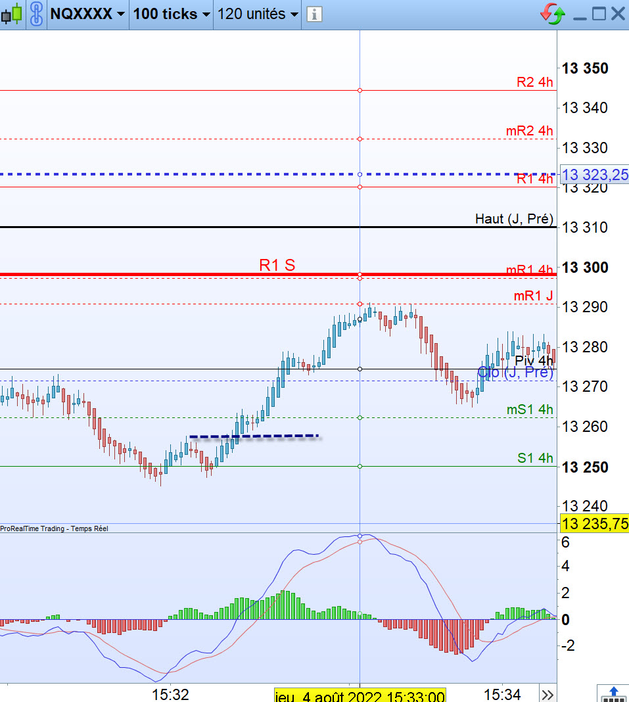Open the 100 ticks timeframe dropdown
629x702 pixels.
pos(172,14)
